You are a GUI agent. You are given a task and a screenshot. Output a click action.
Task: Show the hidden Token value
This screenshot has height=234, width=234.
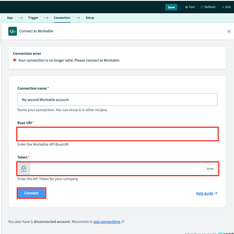point(210,169)
